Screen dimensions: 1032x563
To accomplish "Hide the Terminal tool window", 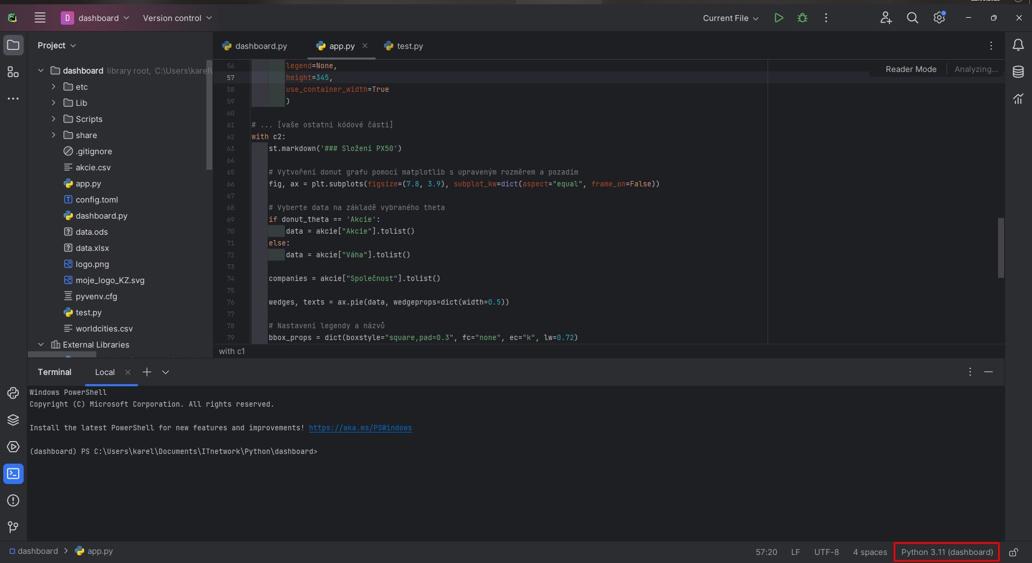I will (990, 372).
